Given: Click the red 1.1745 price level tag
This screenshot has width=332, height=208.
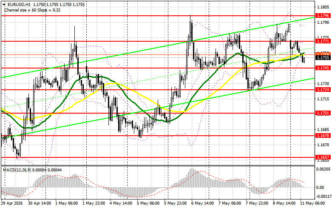Looking at the screenshot, I should pyautogui.click(x=323, y=68).
